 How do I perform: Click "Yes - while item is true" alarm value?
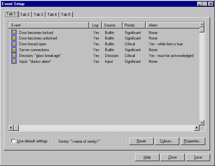(x=166, y=44)
